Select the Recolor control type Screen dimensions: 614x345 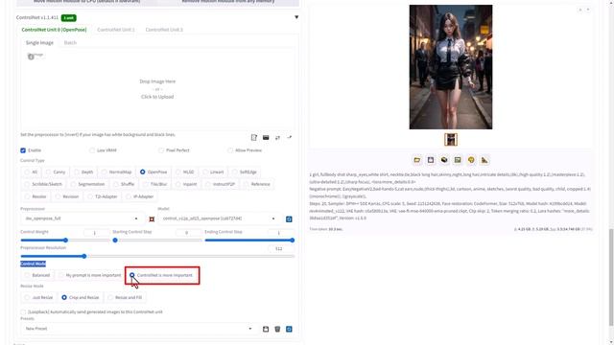[35, 196]
